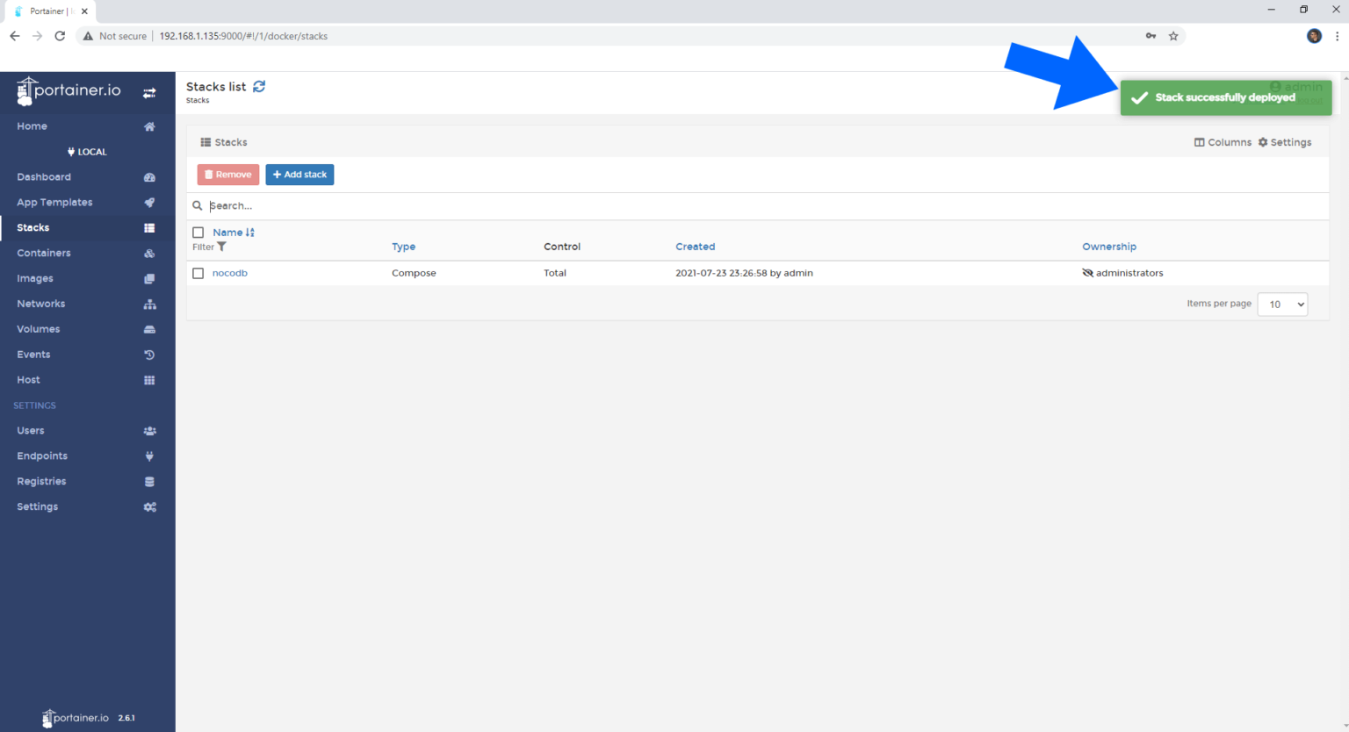The width and height of the screenshot is (1349, 732).
Task: Open the Registries settings page
Action: (x=41, y=481)
